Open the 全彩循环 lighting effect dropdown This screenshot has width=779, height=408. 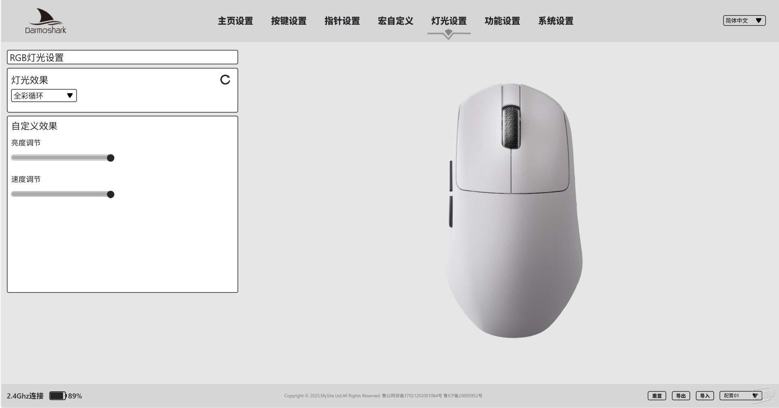pyautogui.click(x=44, y=96)
